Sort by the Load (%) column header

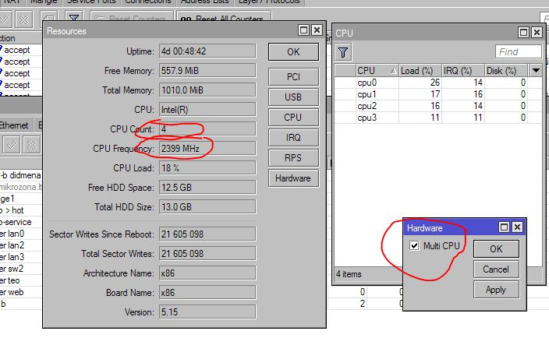pos(420,71)
